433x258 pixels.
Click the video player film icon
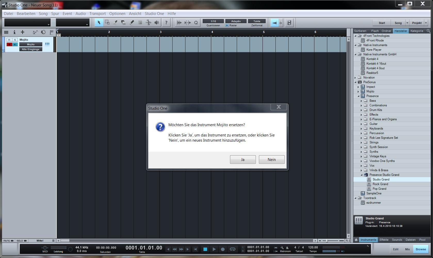tap(289, 23)
